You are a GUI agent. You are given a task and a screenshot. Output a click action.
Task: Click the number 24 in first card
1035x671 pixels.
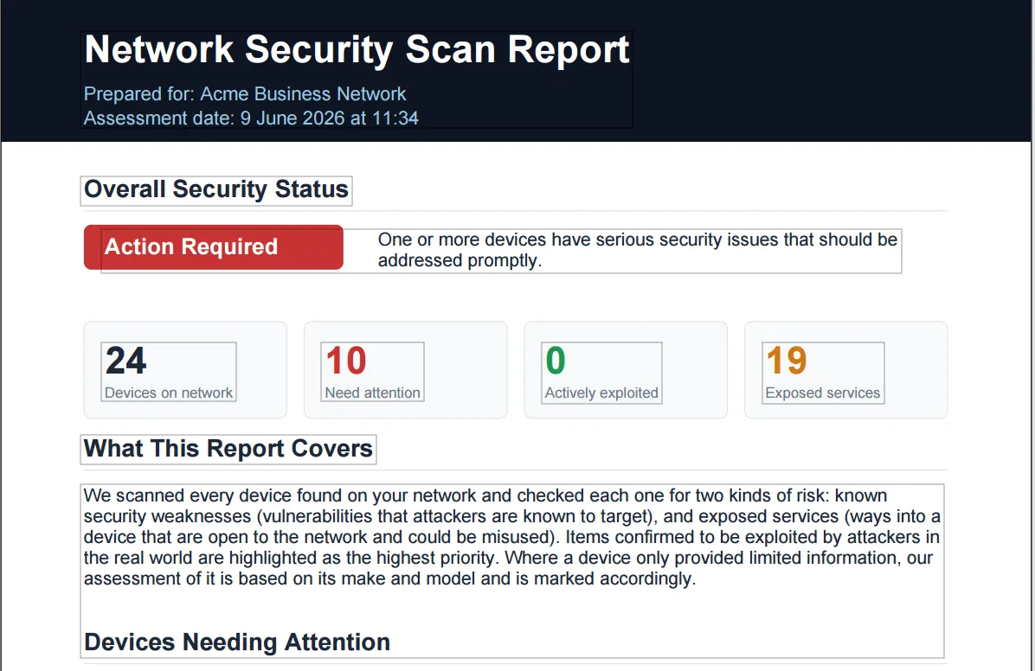coord(125,361)
